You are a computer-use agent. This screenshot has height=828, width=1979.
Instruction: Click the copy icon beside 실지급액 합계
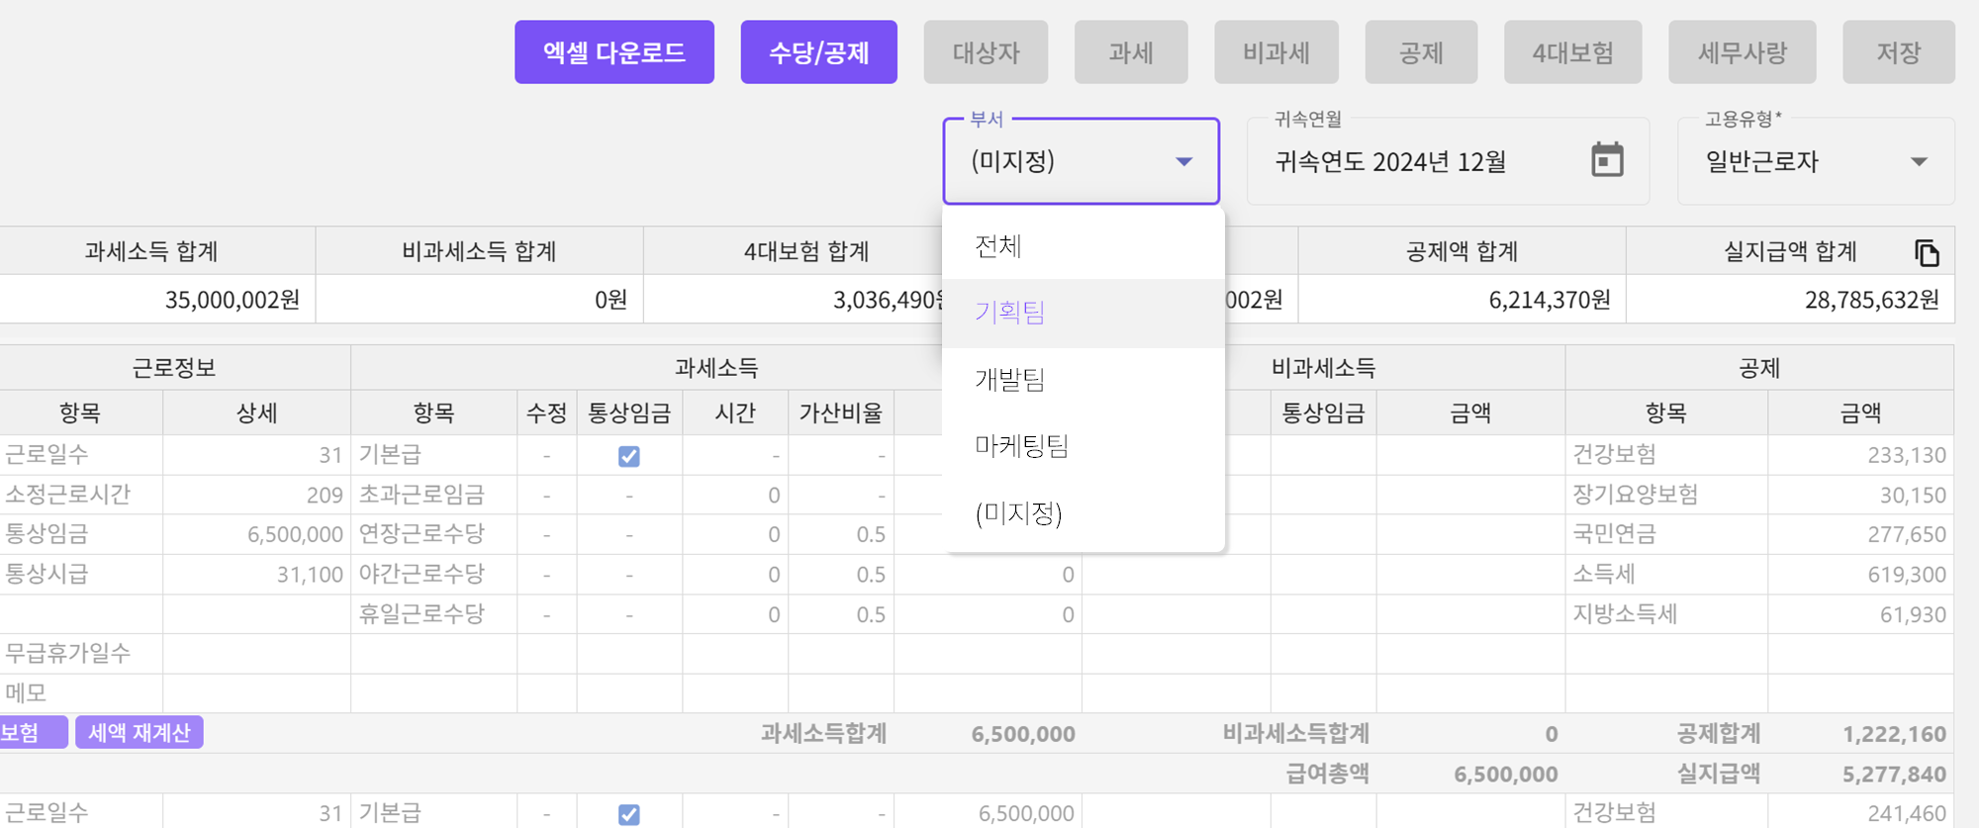[1926, 253]
